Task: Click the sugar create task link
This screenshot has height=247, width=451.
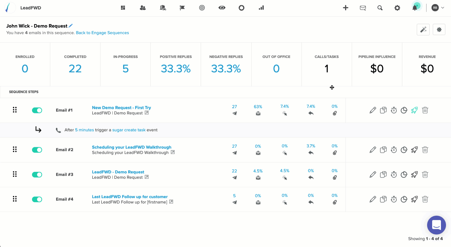Action: pyautogui.click(x=129, y=130)
